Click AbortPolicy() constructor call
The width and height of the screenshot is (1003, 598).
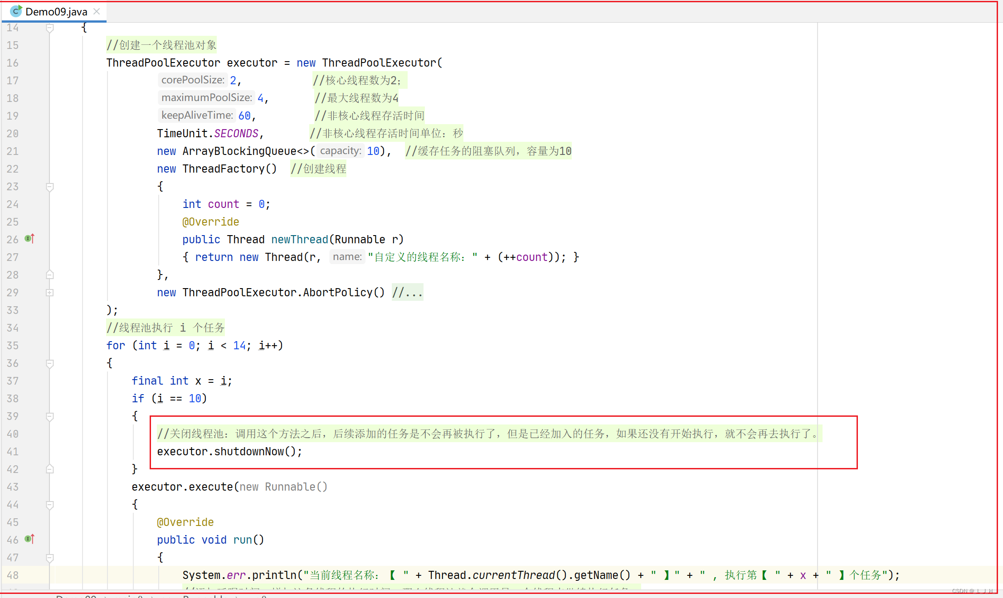click(x=344, y=293)
